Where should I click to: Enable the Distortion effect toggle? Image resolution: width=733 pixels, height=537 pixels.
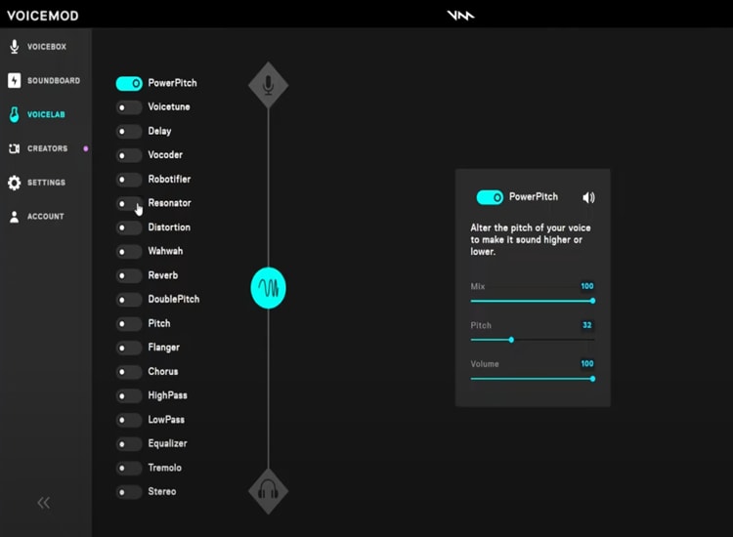(129, 227)
